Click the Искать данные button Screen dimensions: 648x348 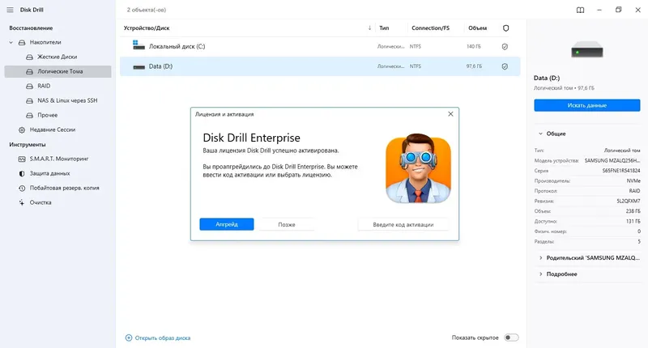click(x=587, y=105)
